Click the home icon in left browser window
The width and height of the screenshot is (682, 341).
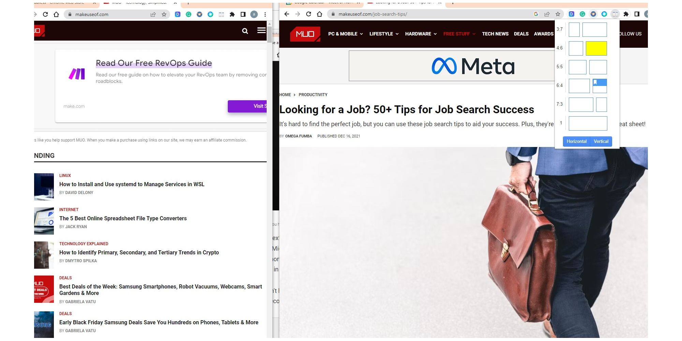coord(56,14)
